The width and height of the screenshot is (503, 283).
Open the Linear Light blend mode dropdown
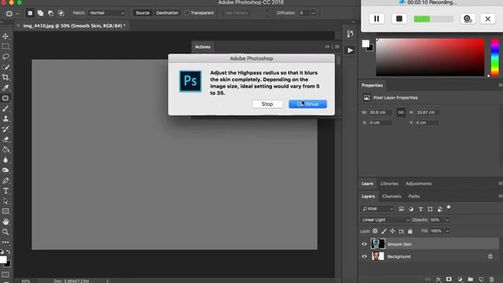click(385, 220)
